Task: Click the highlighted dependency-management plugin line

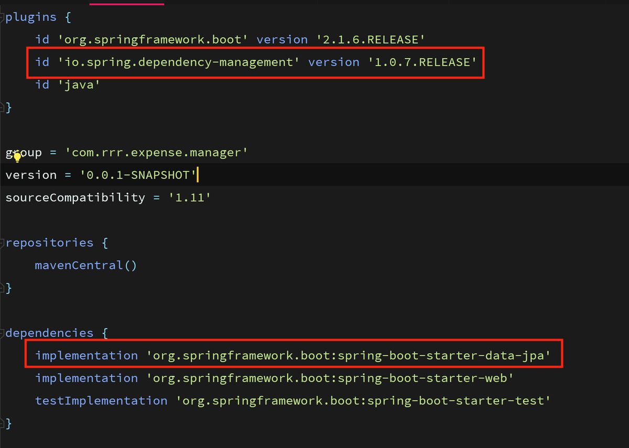Action: pyautogui.click(x=254, y=62)
